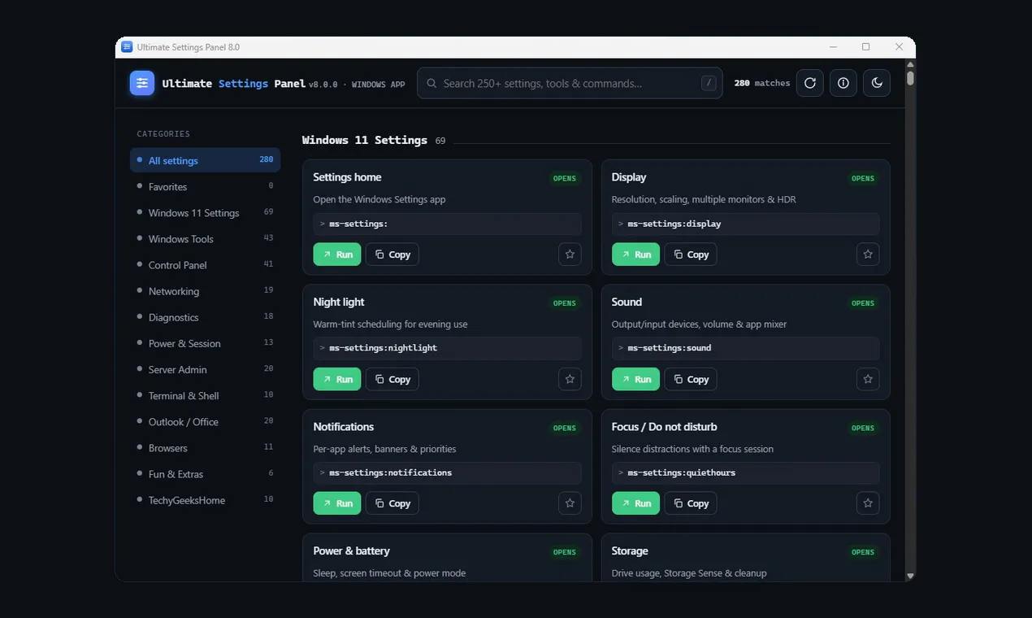Run the Night light command
The width and height of the screenshot is (1032, 618).
(337, 379)
